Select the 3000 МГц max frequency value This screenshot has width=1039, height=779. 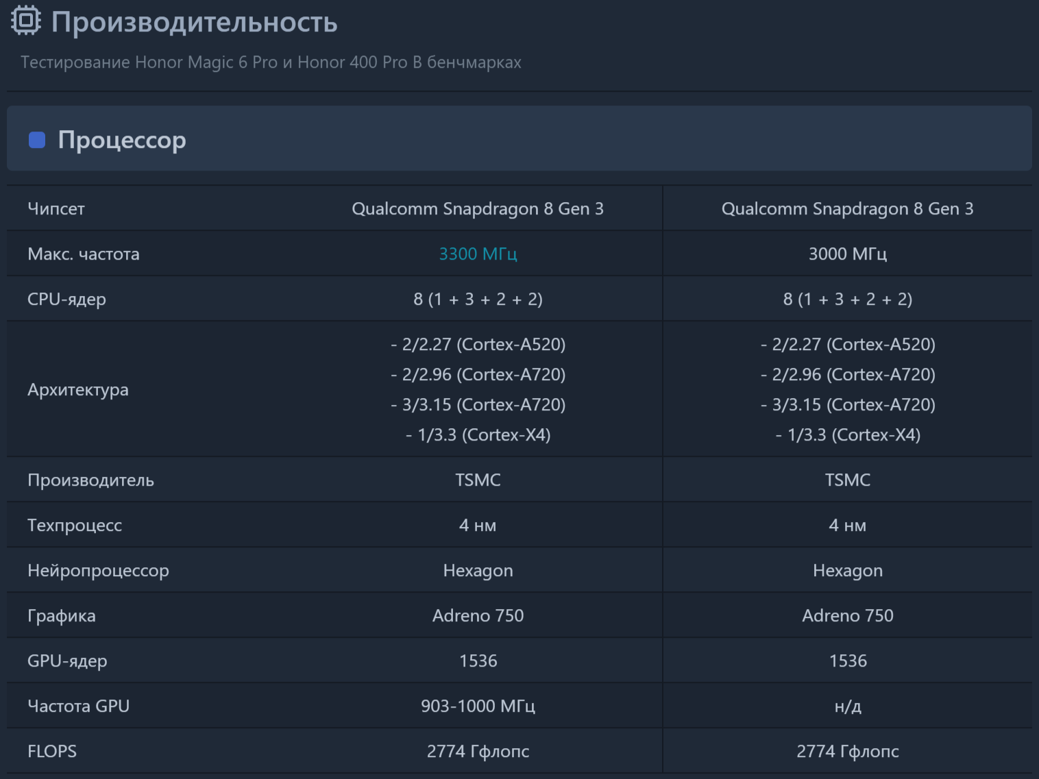(x=847, y=254)
